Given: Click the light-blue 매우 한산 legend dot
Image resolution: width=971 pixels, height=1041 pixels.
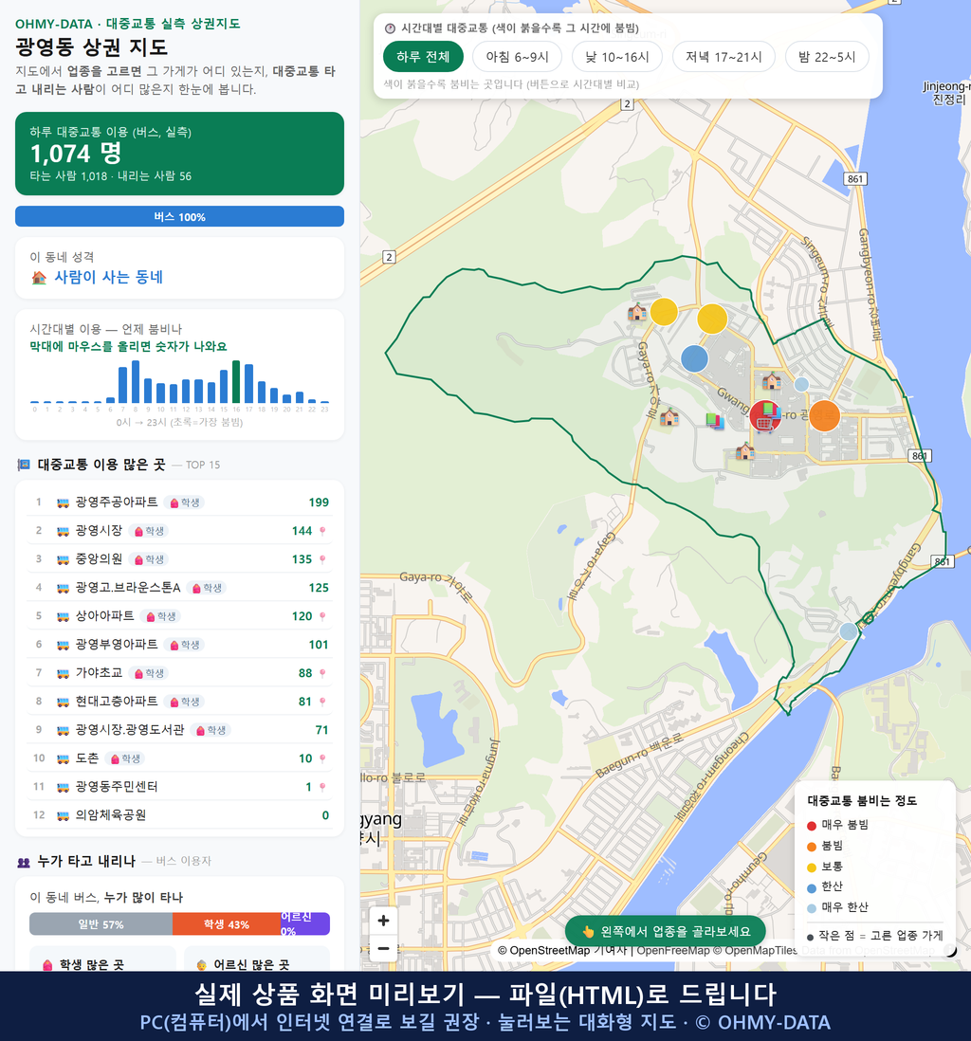Looking at the screenshot, I should (x=811, y=908).
